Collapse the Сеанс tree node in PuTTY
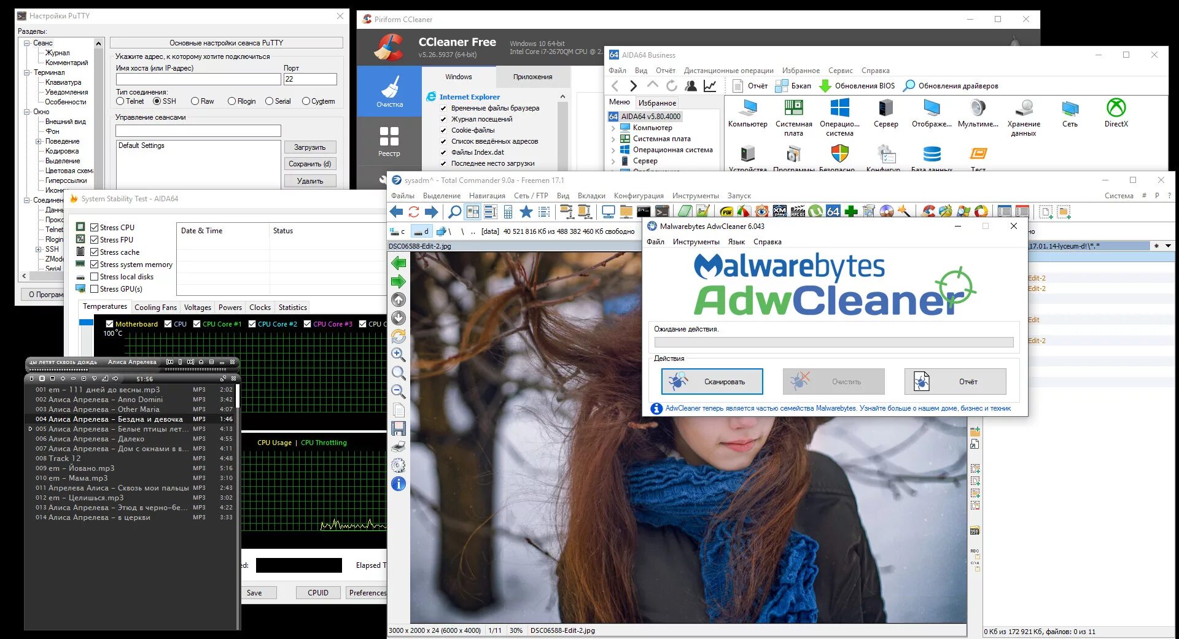Viewport: 1179px width, 639px height. [x=27, y=43]
